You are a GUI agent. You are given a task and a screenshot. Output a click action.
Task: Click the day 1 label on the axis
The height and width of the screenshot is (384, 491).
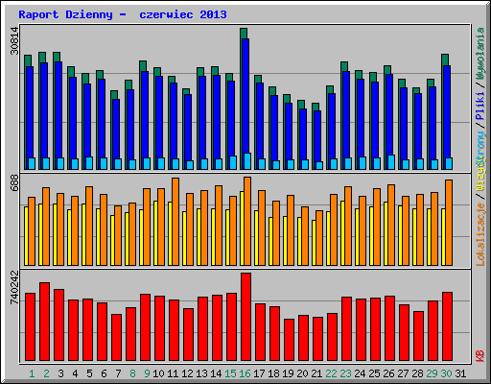click(32, 373)
